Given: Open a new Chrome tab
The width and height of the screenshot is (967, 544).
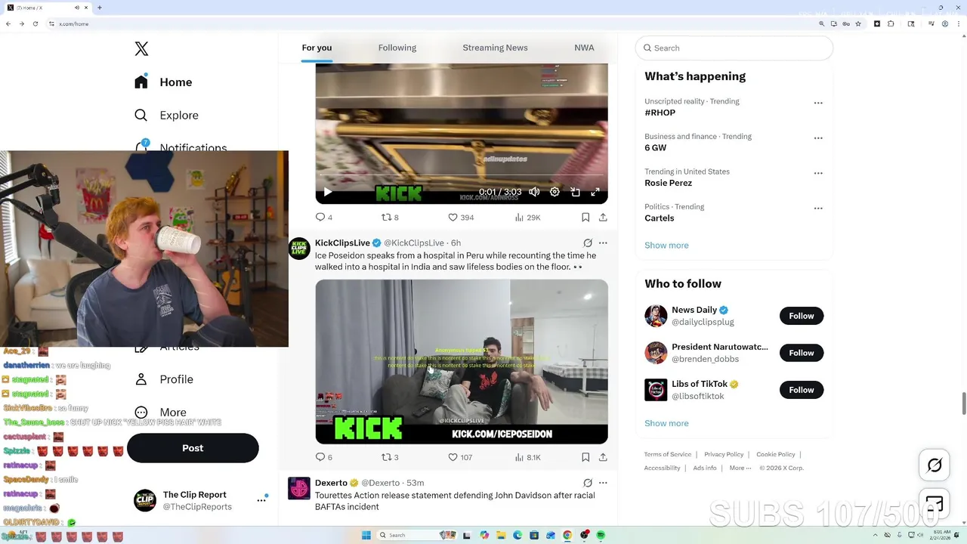Looking at the screenshot, I should coord(99,8).
